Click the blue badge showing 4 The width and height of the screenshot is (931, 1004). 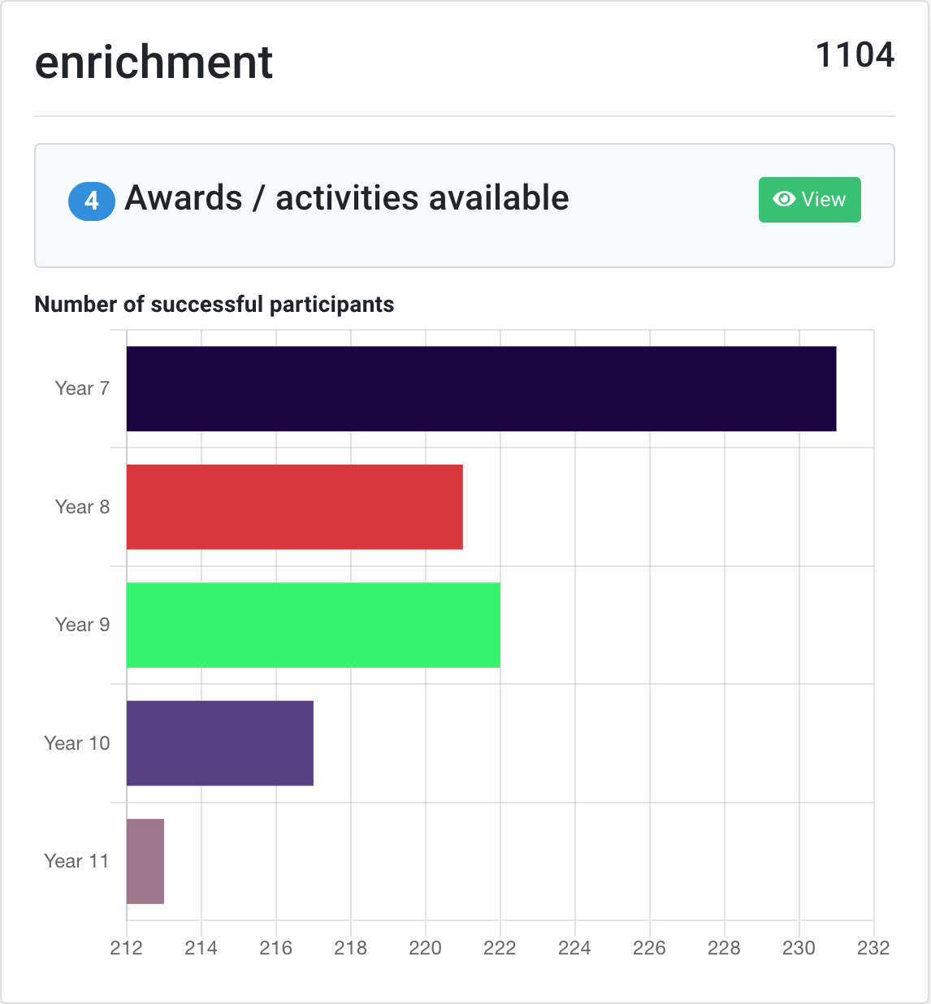[92, 201]
